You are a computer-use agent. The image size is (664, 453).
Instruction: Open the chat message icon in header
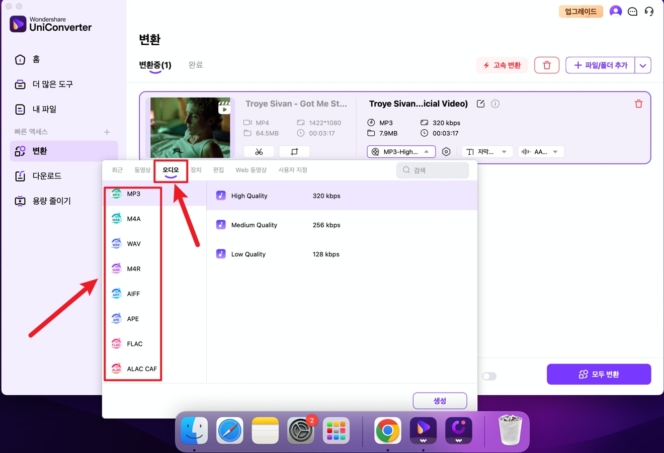coord(632,11)
